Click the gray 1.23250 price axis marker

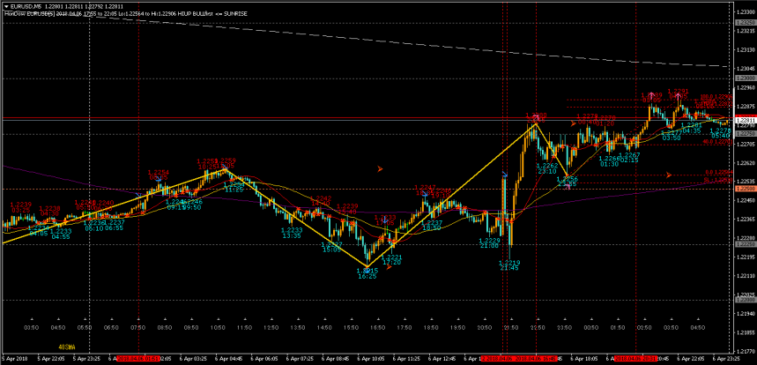click(746, 22)
